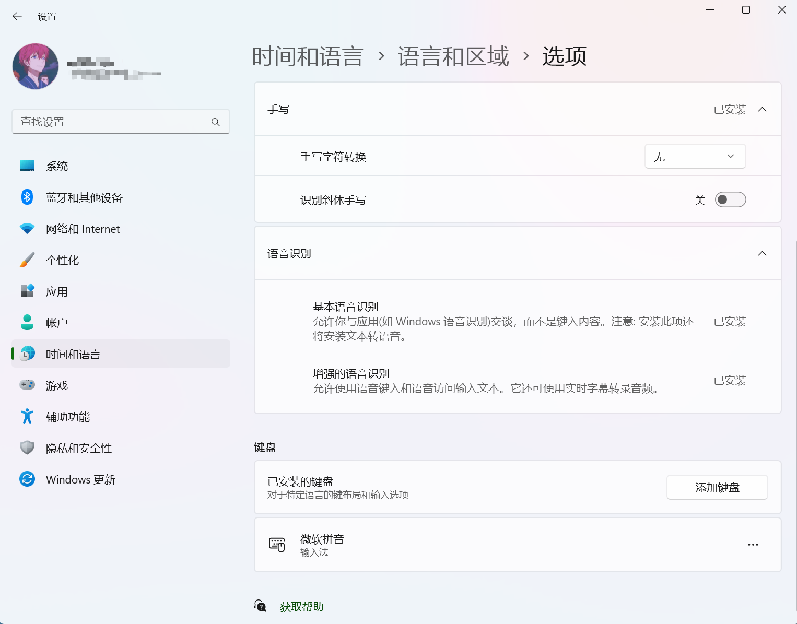Click the 微软拼音 keyboard icon
Image resolution: width=797 pixels, height=624 pixels.
pyautogui.click(x=277, y=545)
